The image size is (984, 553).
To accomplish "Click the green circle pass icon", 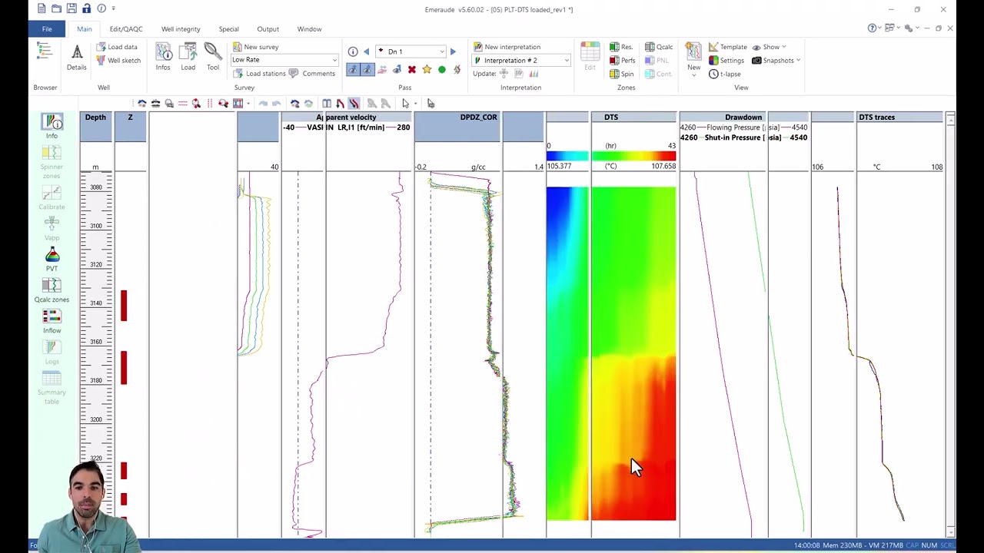I will pyautogui.click(x=442, y=70).
